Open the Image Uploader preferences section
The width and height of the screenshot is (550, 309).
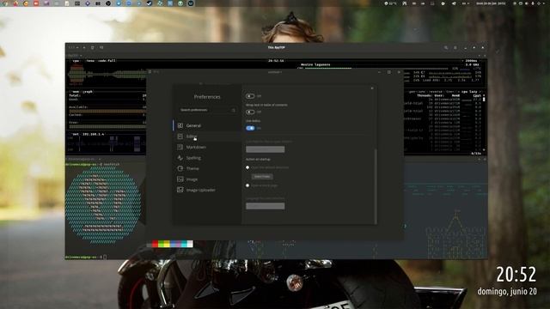click(207, 190)
